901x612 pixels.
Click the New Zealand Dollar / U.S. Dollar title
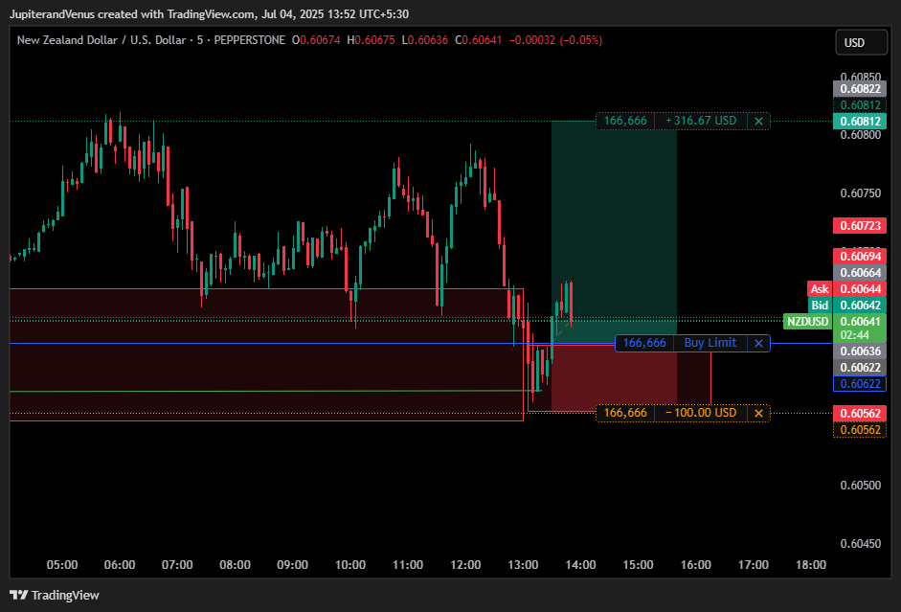tap(101, 40)
